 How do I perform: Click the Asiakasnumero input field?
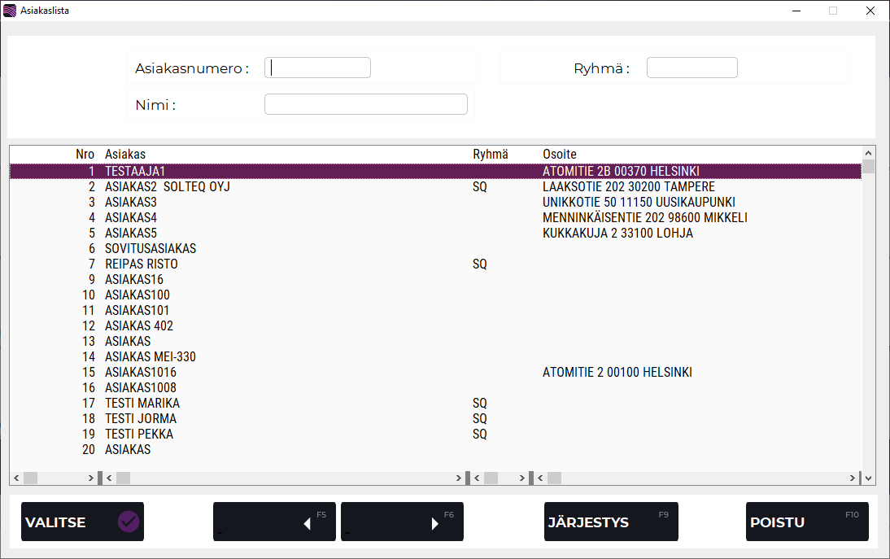[x=317, y=68]
